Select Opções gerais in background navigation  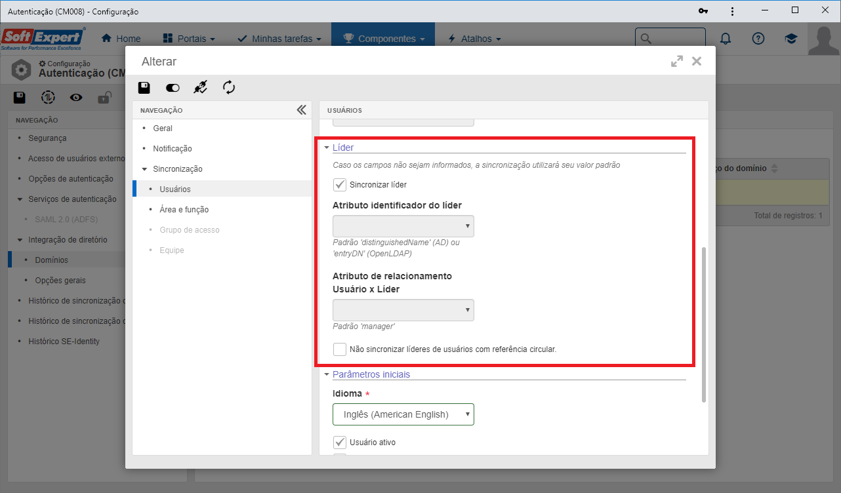tap(60, 281)
